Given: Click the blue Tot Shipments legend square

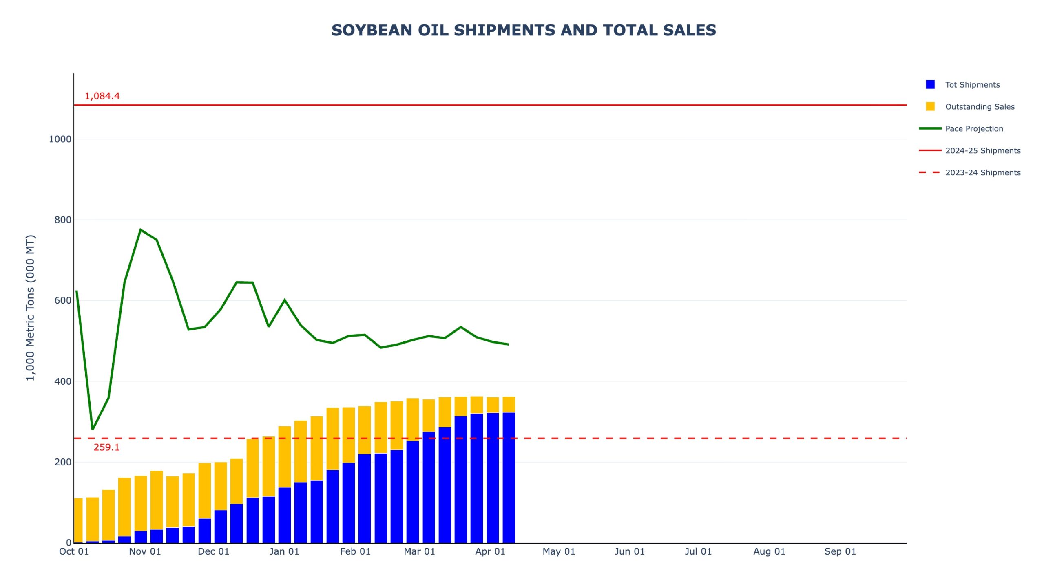Looking at the screenshot, I should click(x=930, y=85).
